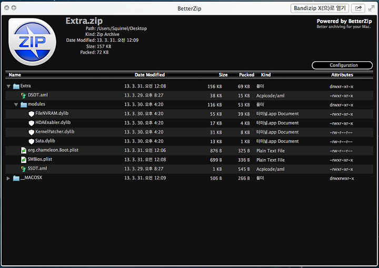This screenshot has width=379, height=268.
Task: Click Acpicode/aml kind of DSDT.aml
Action: pos(271,95)
